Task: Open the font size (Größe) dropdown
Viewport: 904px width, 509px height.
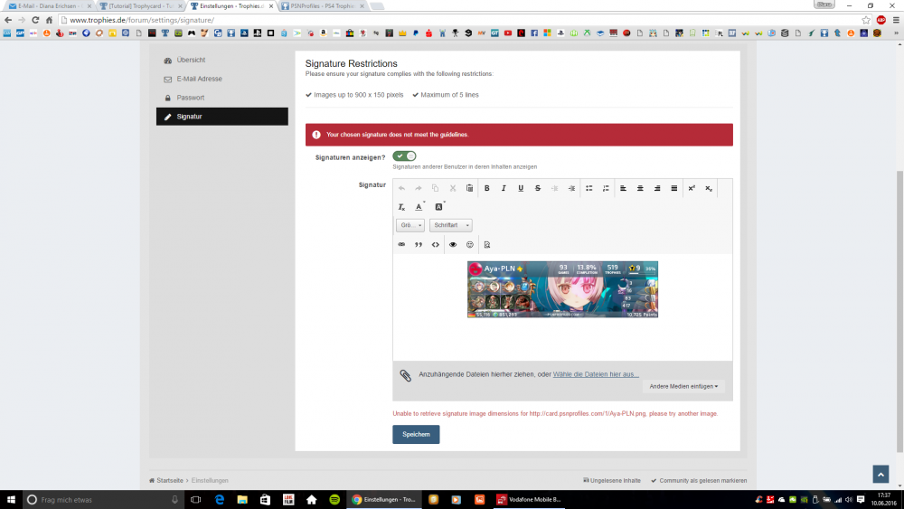Action: (410, 225)
